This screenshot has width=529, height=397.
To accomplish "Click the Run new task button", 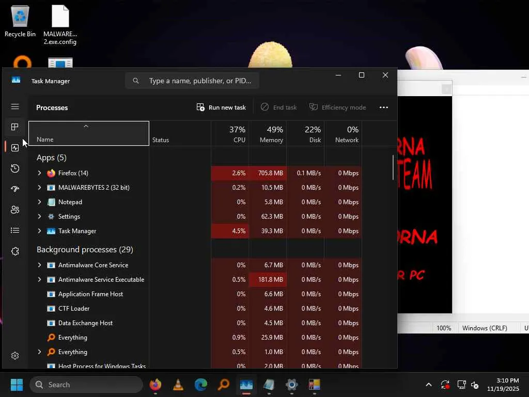I will pyautogui.click(x=221, y=108).
